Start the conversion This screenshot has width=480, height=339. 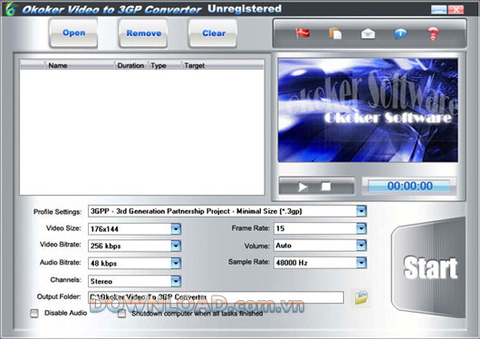click(429, 267)
